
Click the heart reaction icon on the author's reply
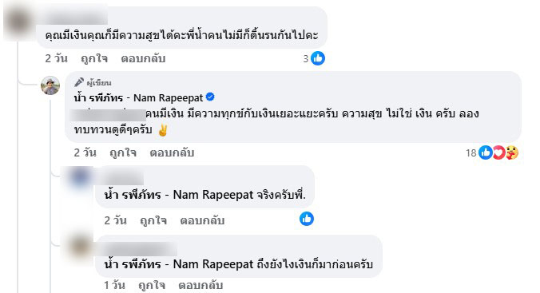[x=498, y=152]
